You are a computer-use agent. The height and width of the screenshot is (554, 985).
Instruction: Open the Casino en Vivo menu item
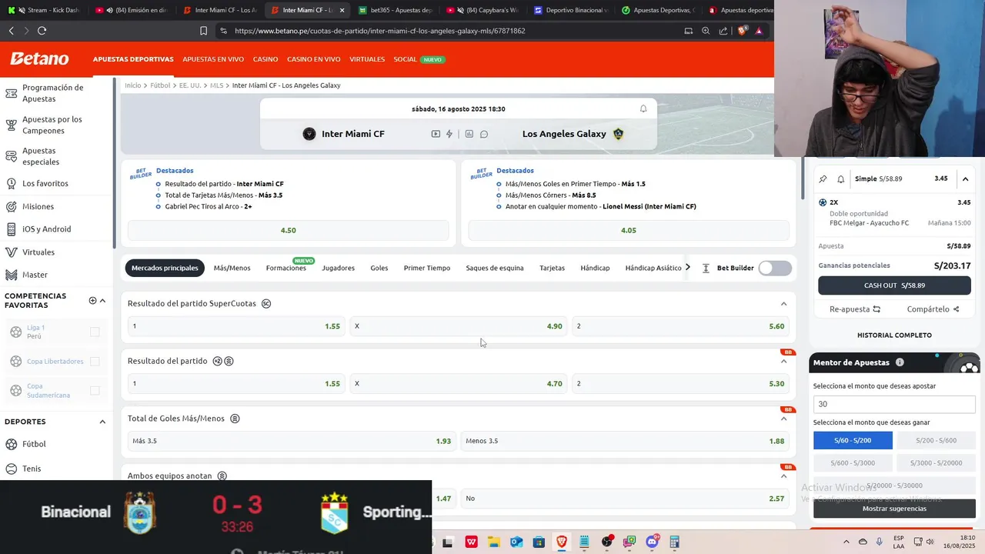313,59
